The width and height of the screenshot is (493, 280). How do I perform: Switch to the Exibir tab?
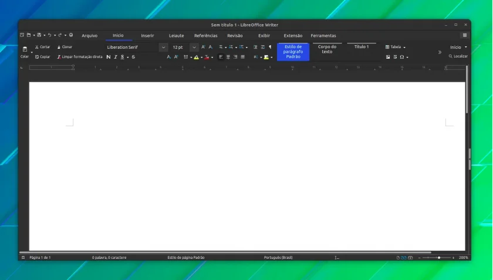(x=264, y=36)
